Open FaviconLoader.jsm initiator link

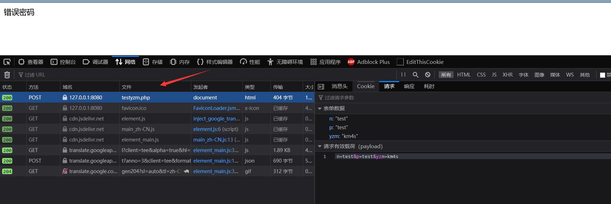click(216, 108)
